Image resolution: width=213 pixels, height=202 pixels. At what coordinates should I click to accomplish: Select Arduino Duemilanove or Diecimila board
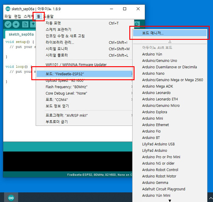click(x=170, y=67)
